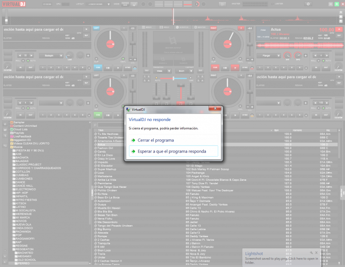
Task: Click the Actua waveform on deck 2
Action: (x=300, y=45)
